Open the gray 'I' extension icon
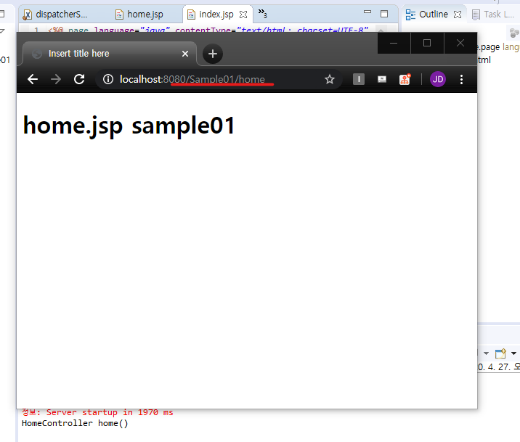 coord(359,79)
